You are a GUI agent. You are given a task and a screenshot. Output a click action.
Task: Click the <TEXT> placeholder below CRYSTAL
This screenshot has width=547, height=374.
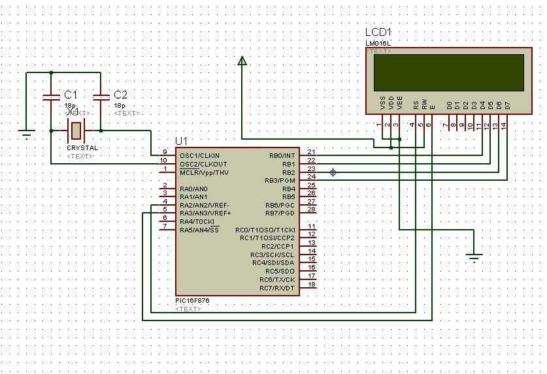pos(80,156)
